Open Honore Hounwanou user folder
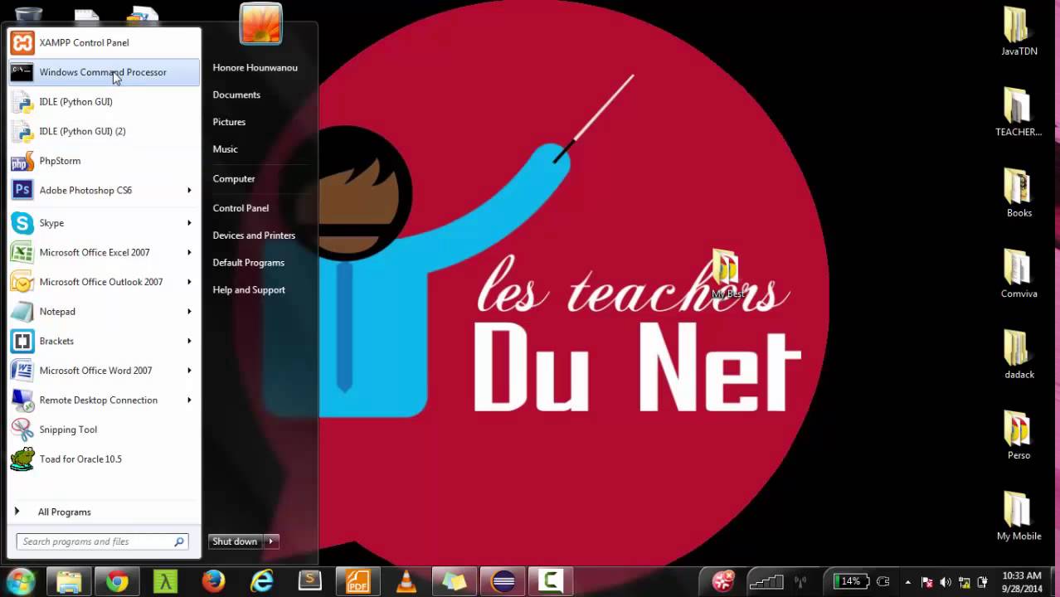 tap(255, 68)
